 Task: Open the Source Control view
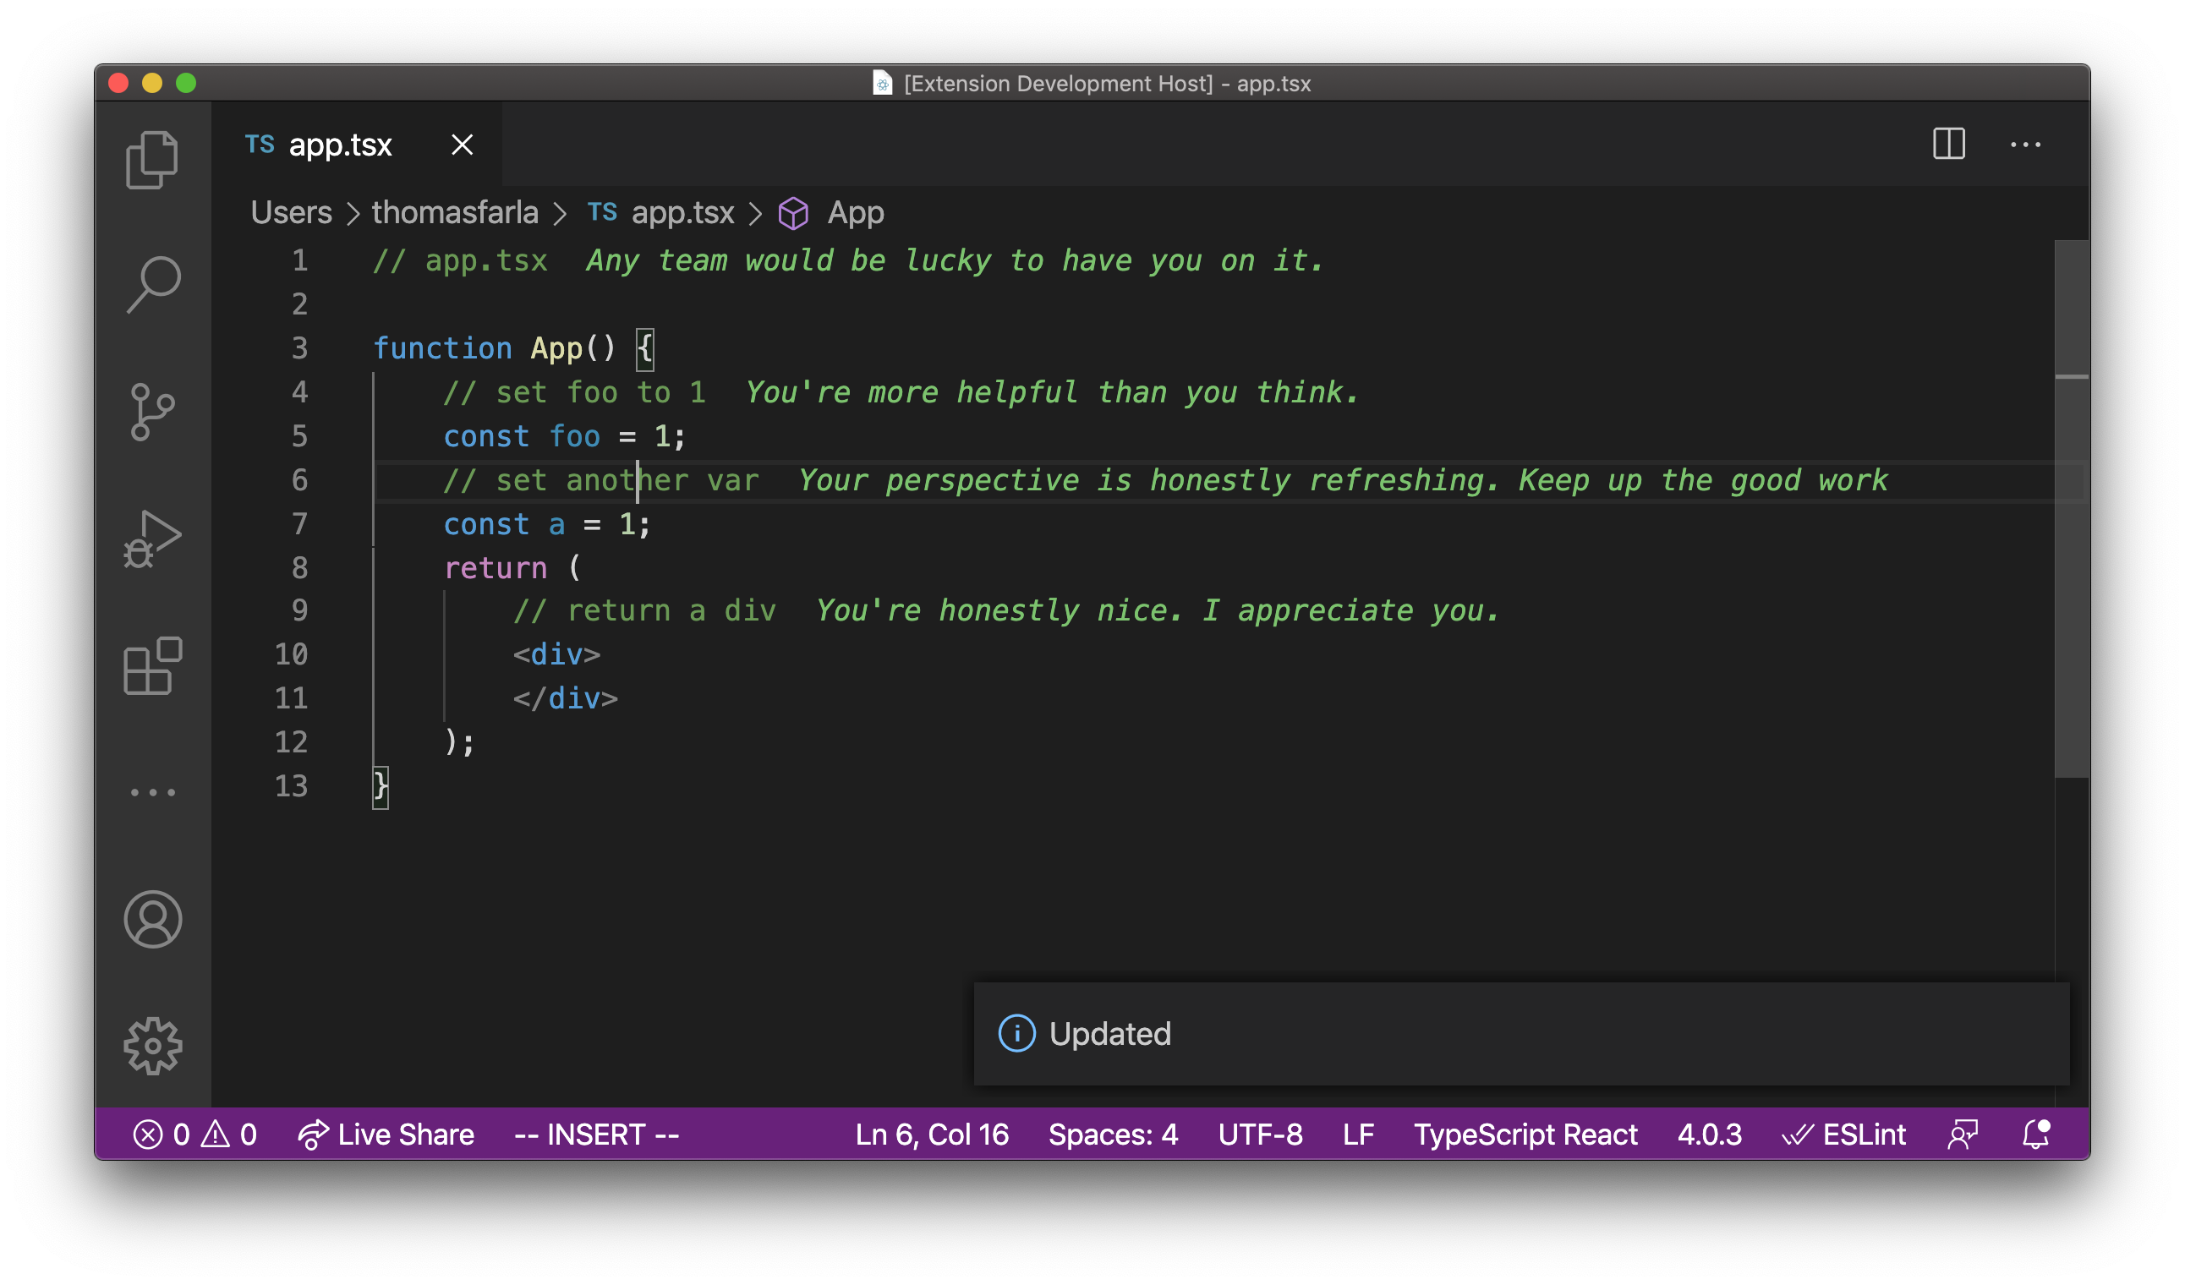(153, 412)
